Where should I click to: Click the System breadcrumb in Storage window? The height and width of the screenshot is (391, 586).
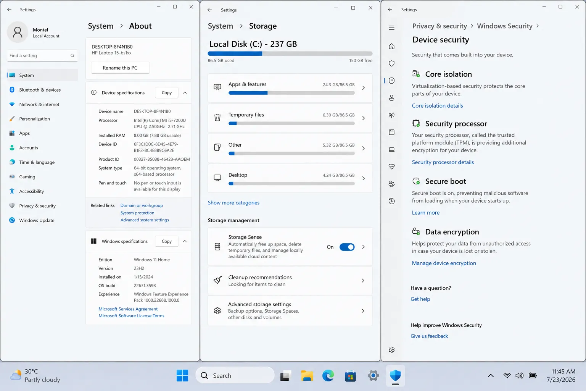pyautogui.click(x=220, y=26)
